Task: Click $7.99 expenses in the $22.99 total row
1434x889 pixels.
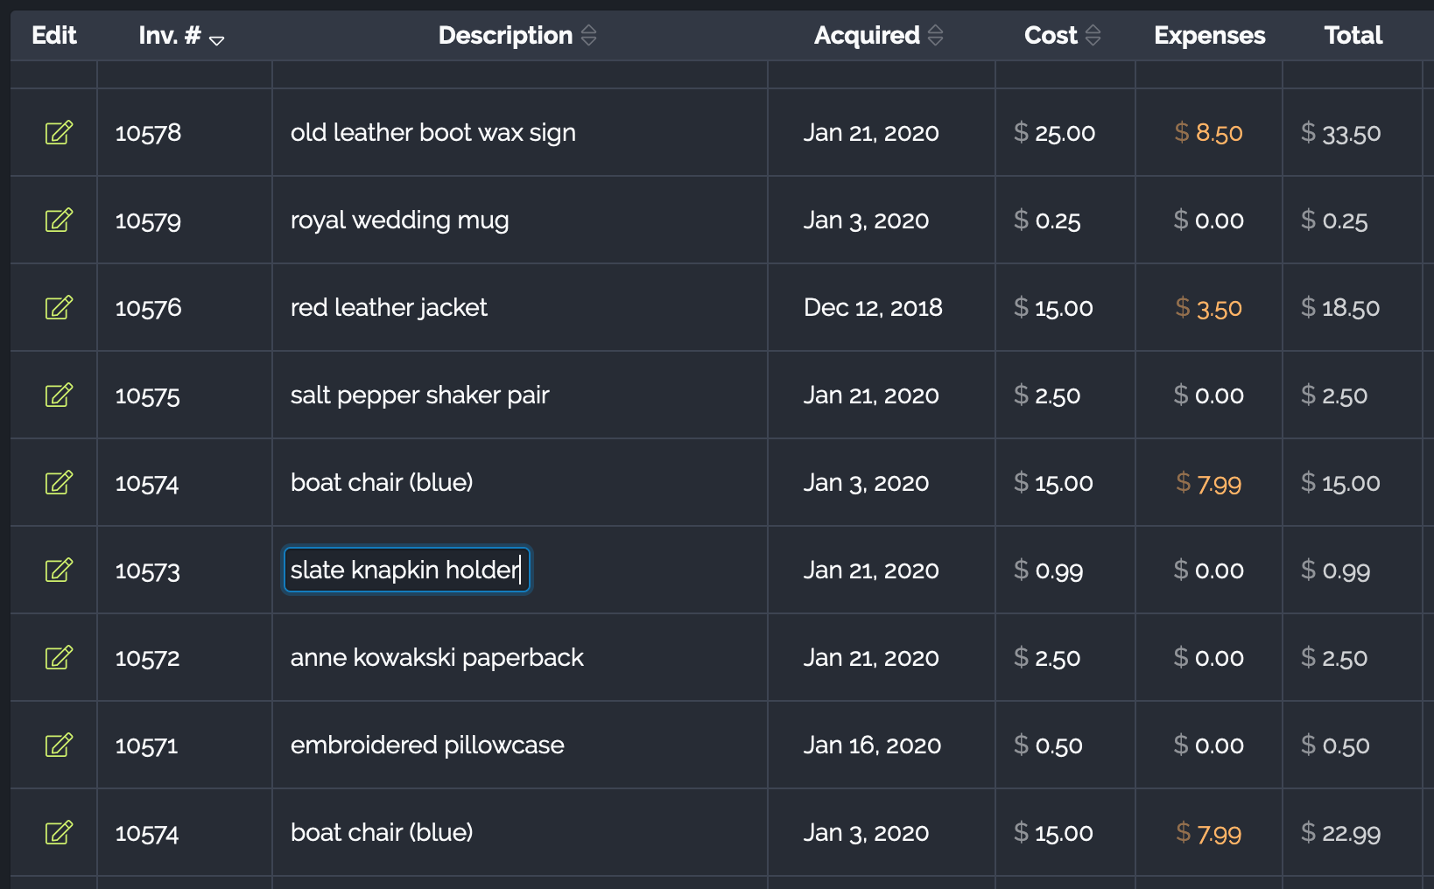Action: [1208, 833]
